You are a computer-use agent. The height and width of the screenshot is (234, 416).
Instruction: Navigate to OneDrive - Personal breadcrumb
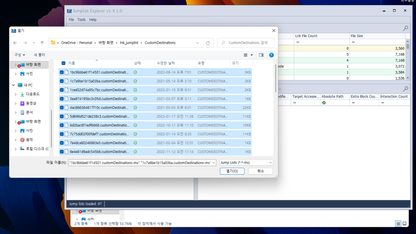point(77,43)
